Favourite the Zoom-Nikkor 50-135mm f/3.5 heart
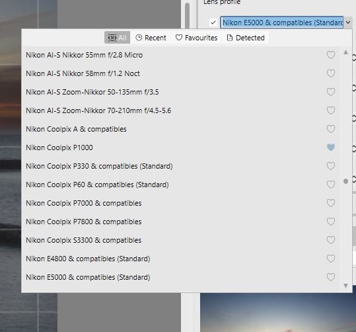356x332 pixels. (330, 92)
